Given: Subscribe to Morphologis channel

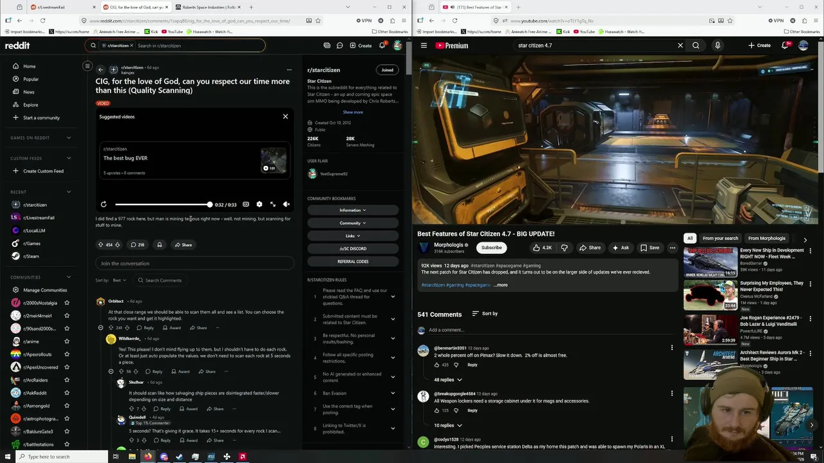Looking at the screenshot, I should 491,248.
